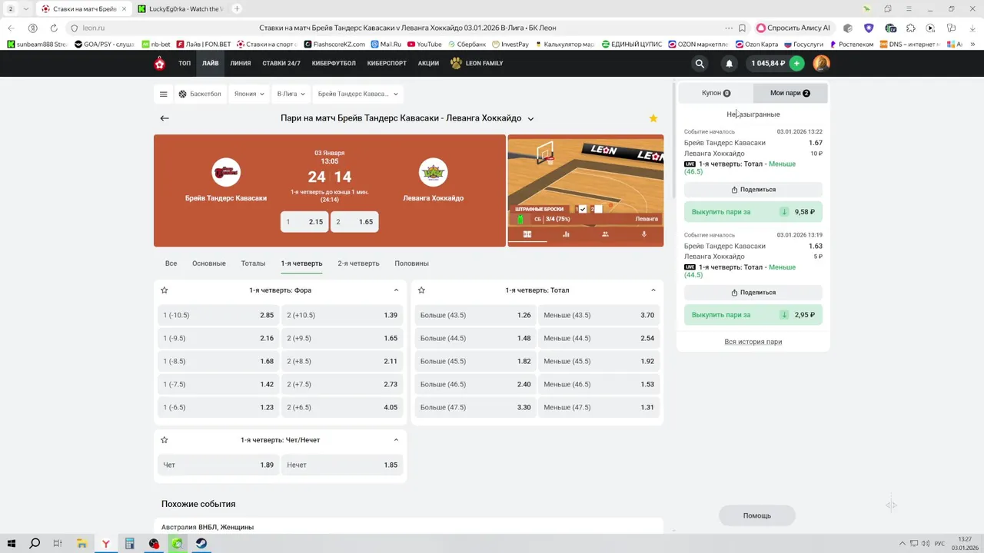
Task: Show the team lineups people icon
Action: pyautogui.click(x=605, y=234)
